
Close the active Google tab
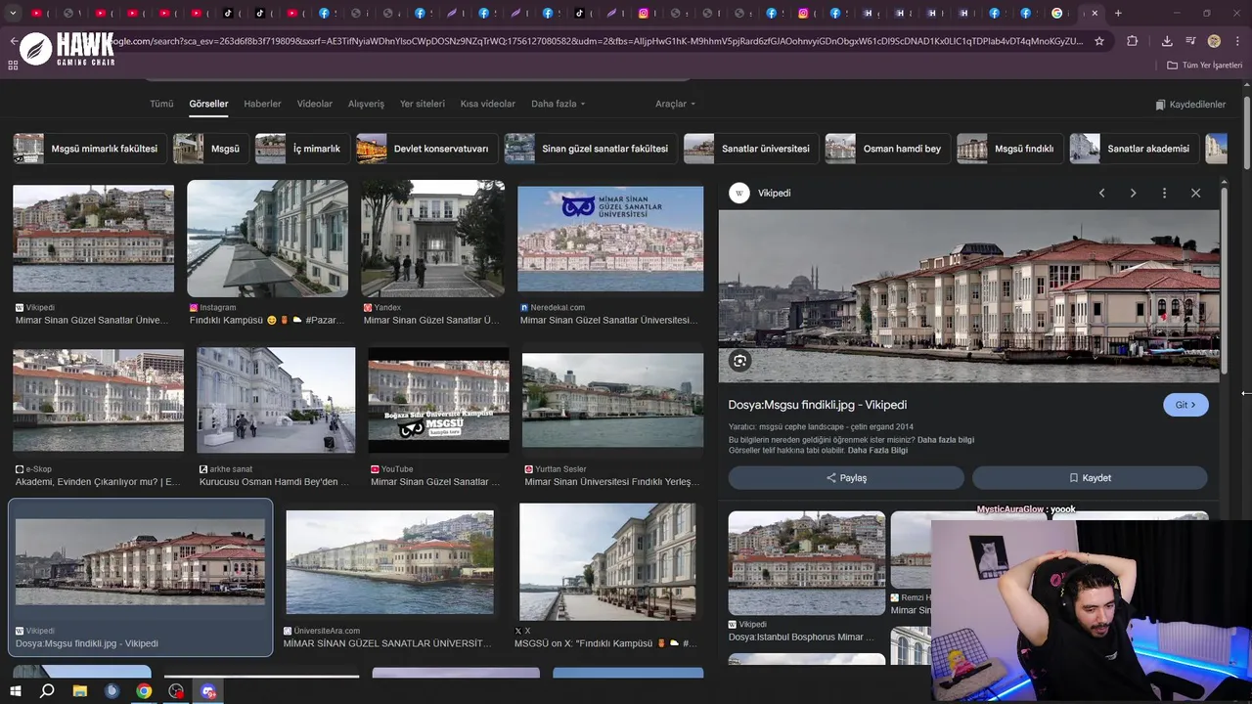click(1095, 13)
